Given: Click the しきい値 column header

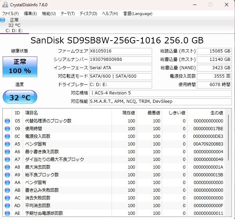Looking at the screenshot, I should pos(175,113).
